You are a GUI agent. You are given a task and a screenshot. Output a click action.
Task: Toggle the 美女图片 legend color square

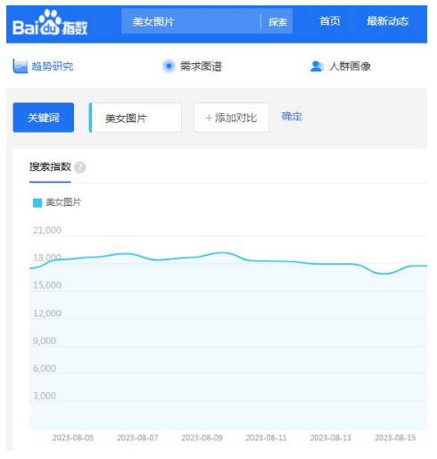37,203
